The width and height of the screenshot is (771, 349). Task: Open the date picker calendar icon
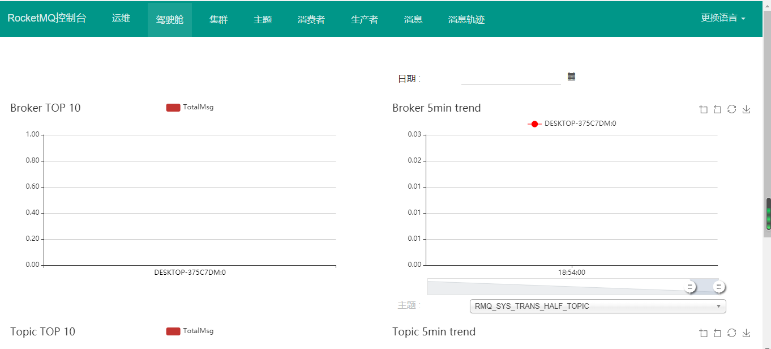tap(571, 76)
